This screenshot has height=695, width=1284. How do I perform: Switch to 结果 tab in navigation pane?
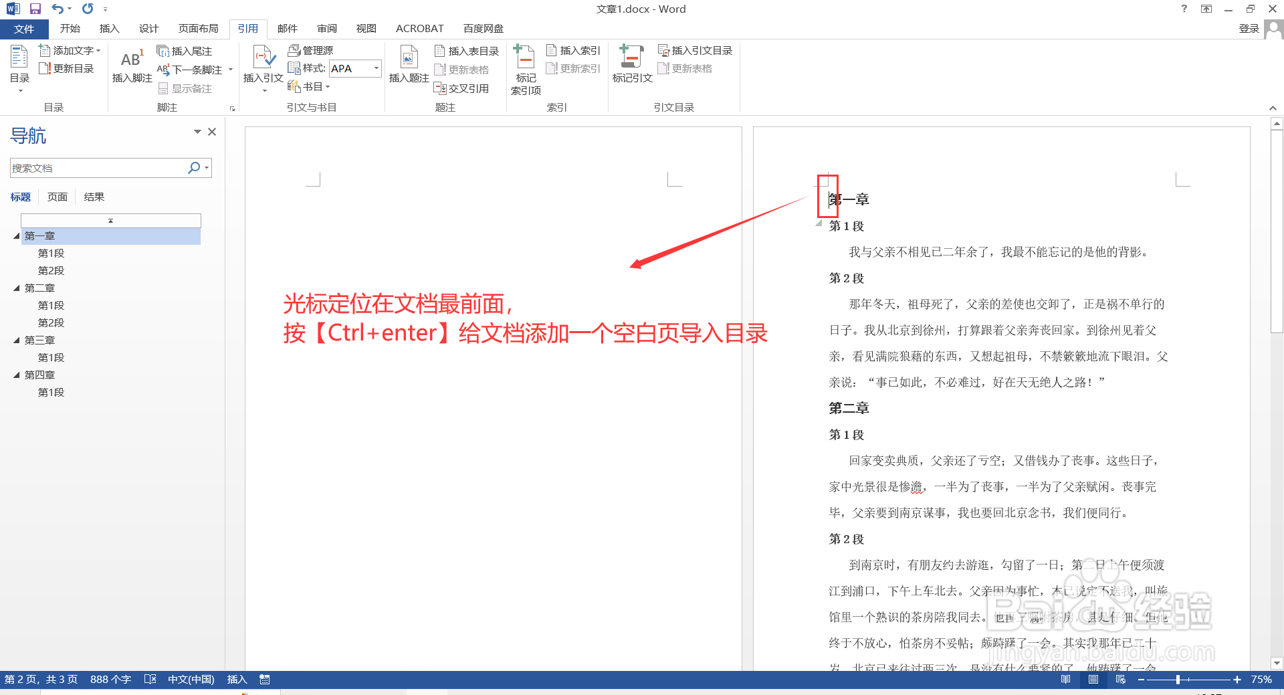click(94, 197)
